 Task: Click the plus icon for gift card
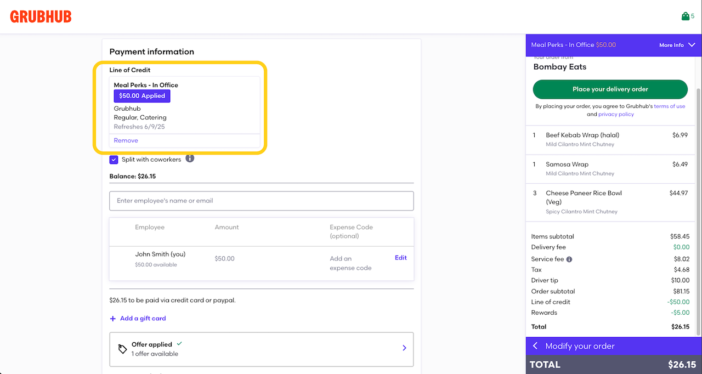113,319
